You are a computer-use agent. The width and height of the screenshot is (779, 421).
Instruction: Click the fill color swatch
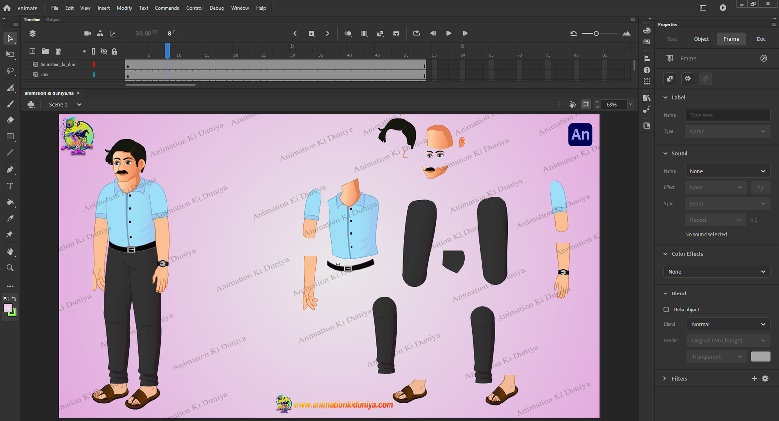click(x=8, y=308)
